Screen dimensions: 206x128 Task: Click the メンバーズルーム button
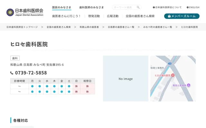pyautogui.click(x=182, y=16)
